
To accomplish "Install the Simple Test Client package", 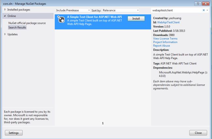I will pyautogui.click(x=136, y=19).
